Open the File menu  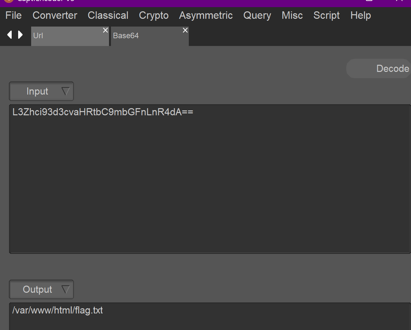point(14,16)
